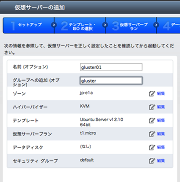Click the データディスク label
The image size is (180, 182).
(x=28, y=147)
